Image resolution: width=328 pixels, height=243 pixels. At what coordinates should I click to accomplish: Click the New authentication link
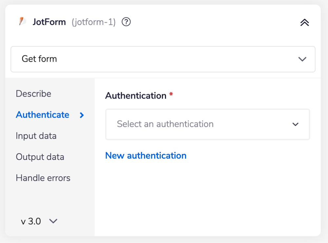[x=146, y=155]
